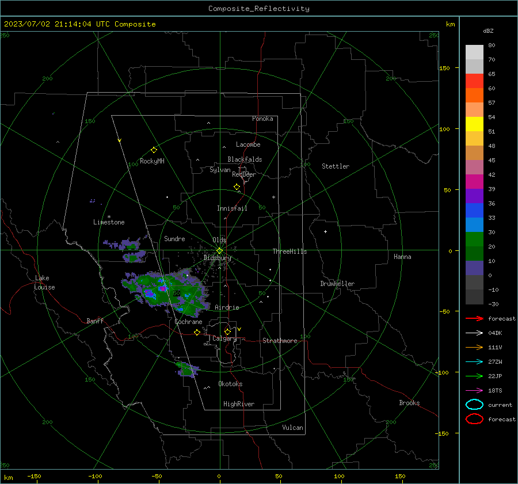Click the light gray 80 dBZ swatch
Screen dimensions: 518x484
[x=474, y=52]
